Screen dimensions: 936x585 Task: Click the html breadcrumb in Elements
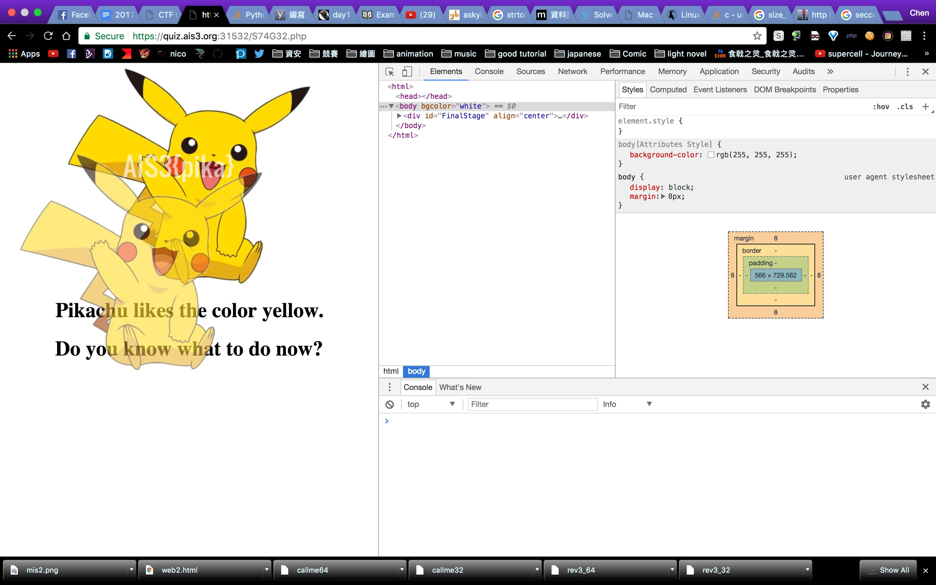click(391, 371)
